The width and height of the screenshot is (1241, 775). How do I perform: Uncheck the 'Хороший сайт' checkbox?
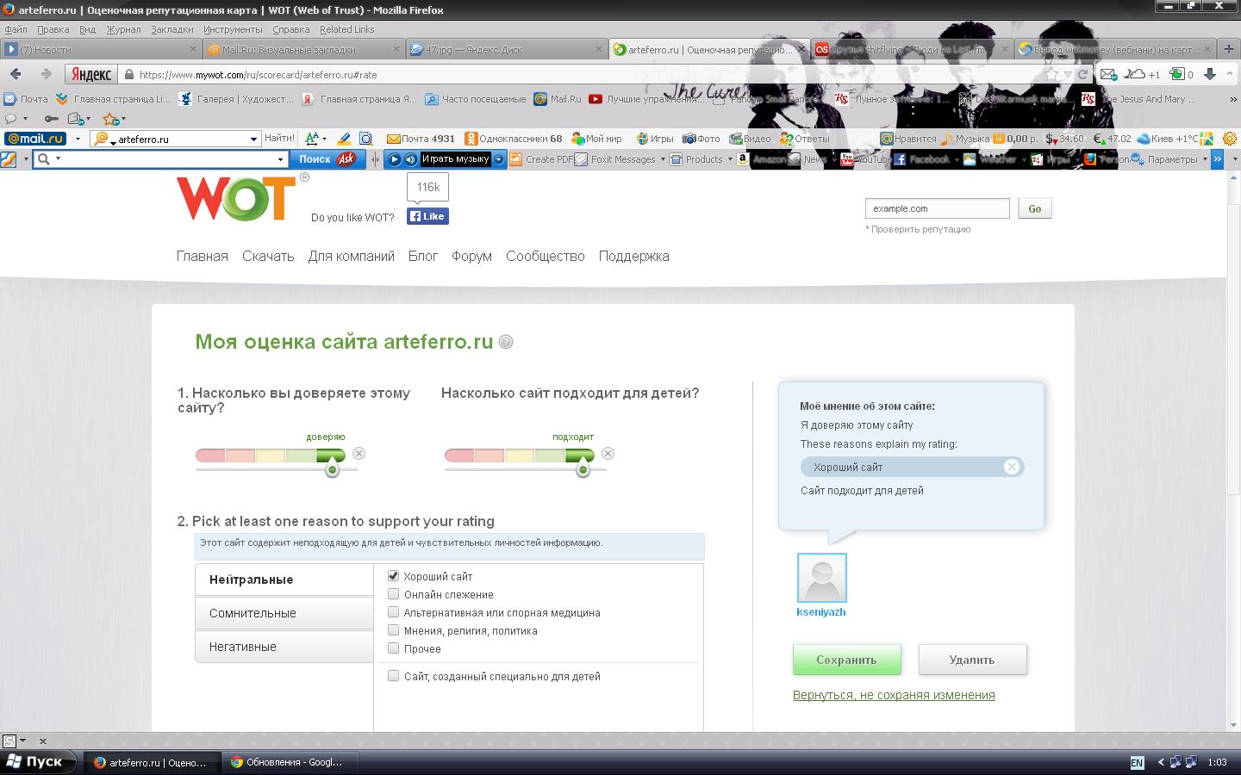pos(393,576)
